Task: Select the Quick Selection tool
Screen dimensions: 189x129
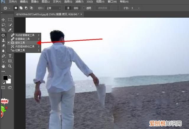Action: tap(10, 25)
